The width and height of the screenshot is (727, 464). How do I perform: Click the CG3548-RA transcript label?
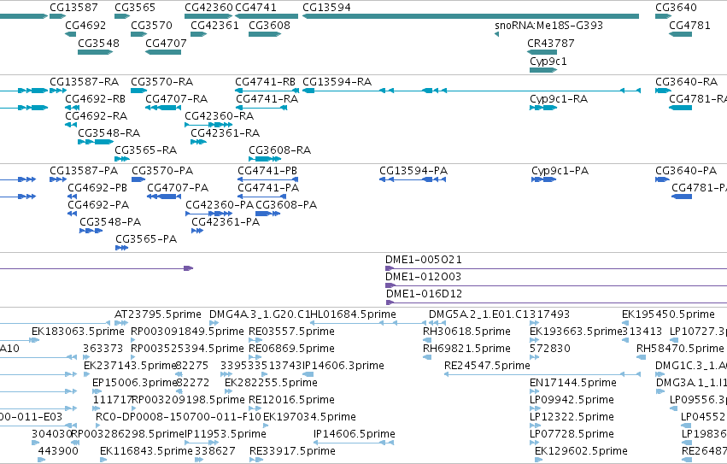(x=109, y=133)
